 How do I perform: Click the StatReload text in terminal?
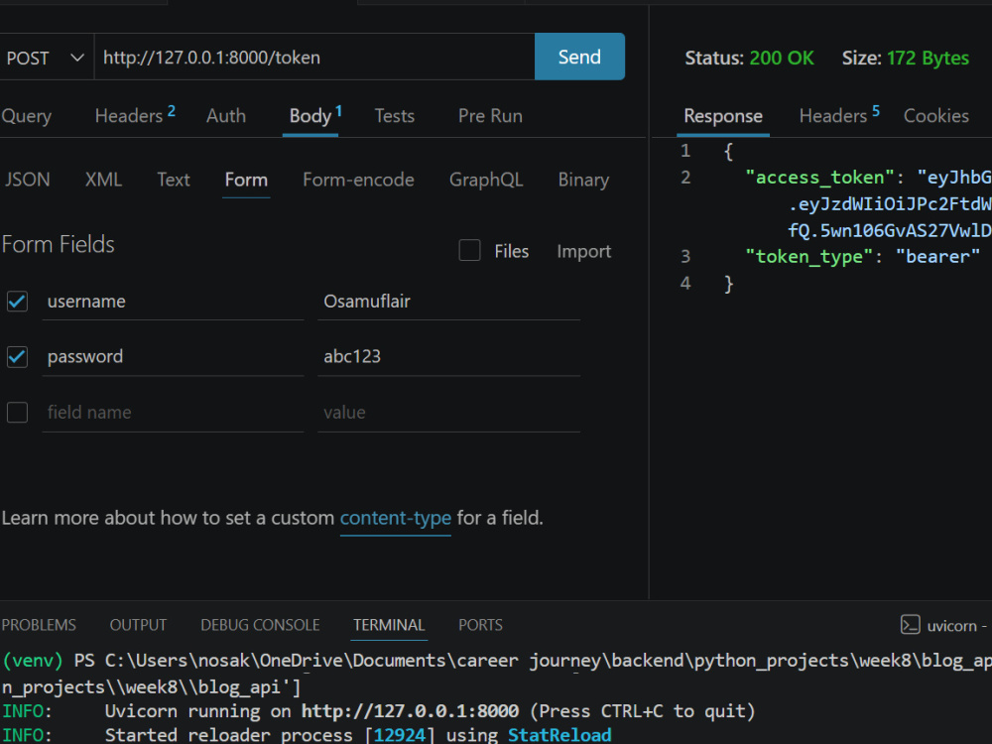(559, 735)
